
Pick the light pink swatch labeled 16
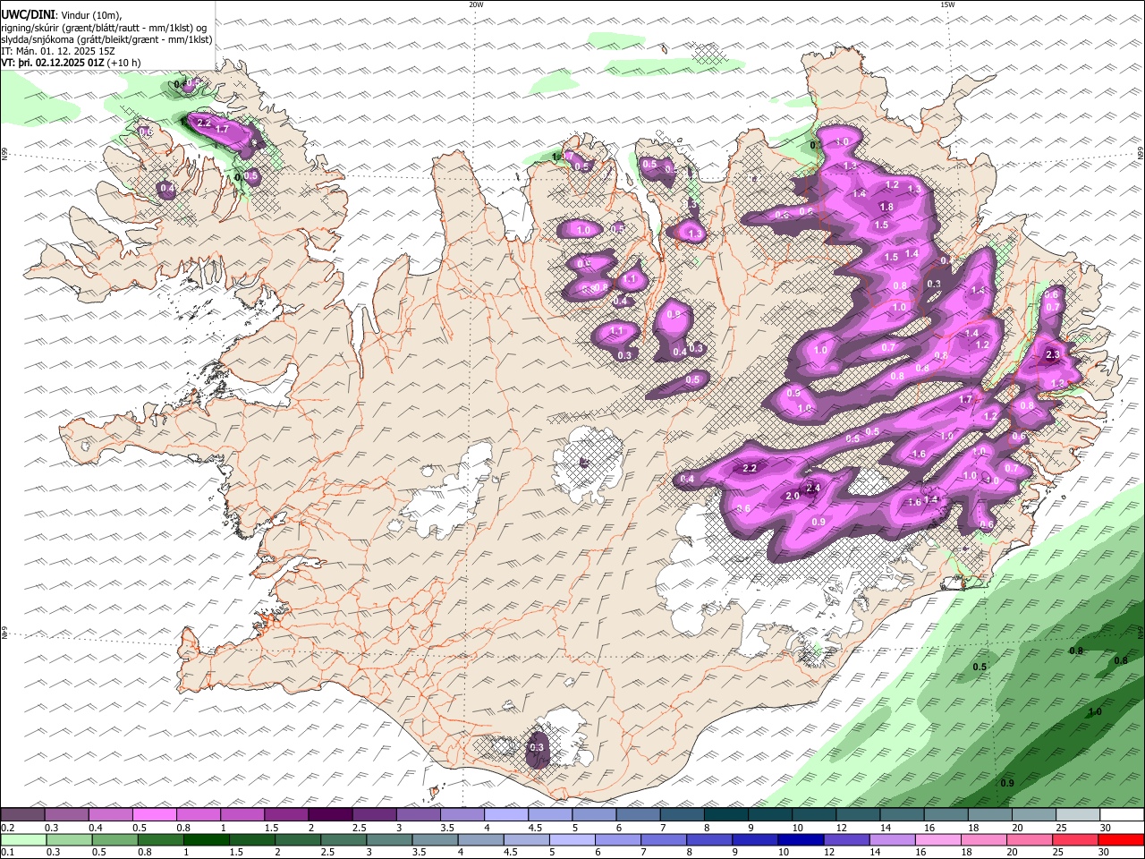[937, 840]
